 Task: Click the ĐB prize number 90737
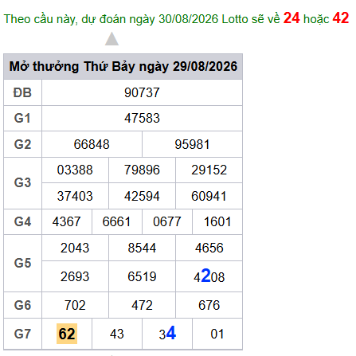(142, 92)
